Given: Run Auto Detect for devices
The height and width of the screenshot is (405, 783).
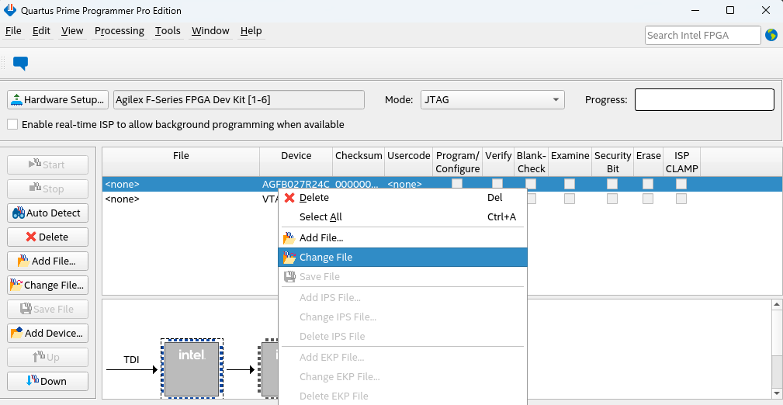Looking at the screenshot, I should (47, 213).
